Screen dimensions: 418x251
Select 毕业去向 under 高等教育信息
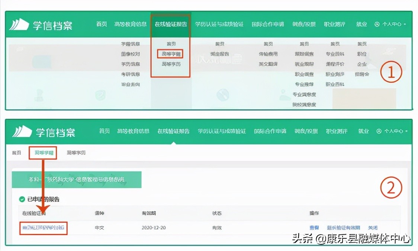tap(131, 85)
